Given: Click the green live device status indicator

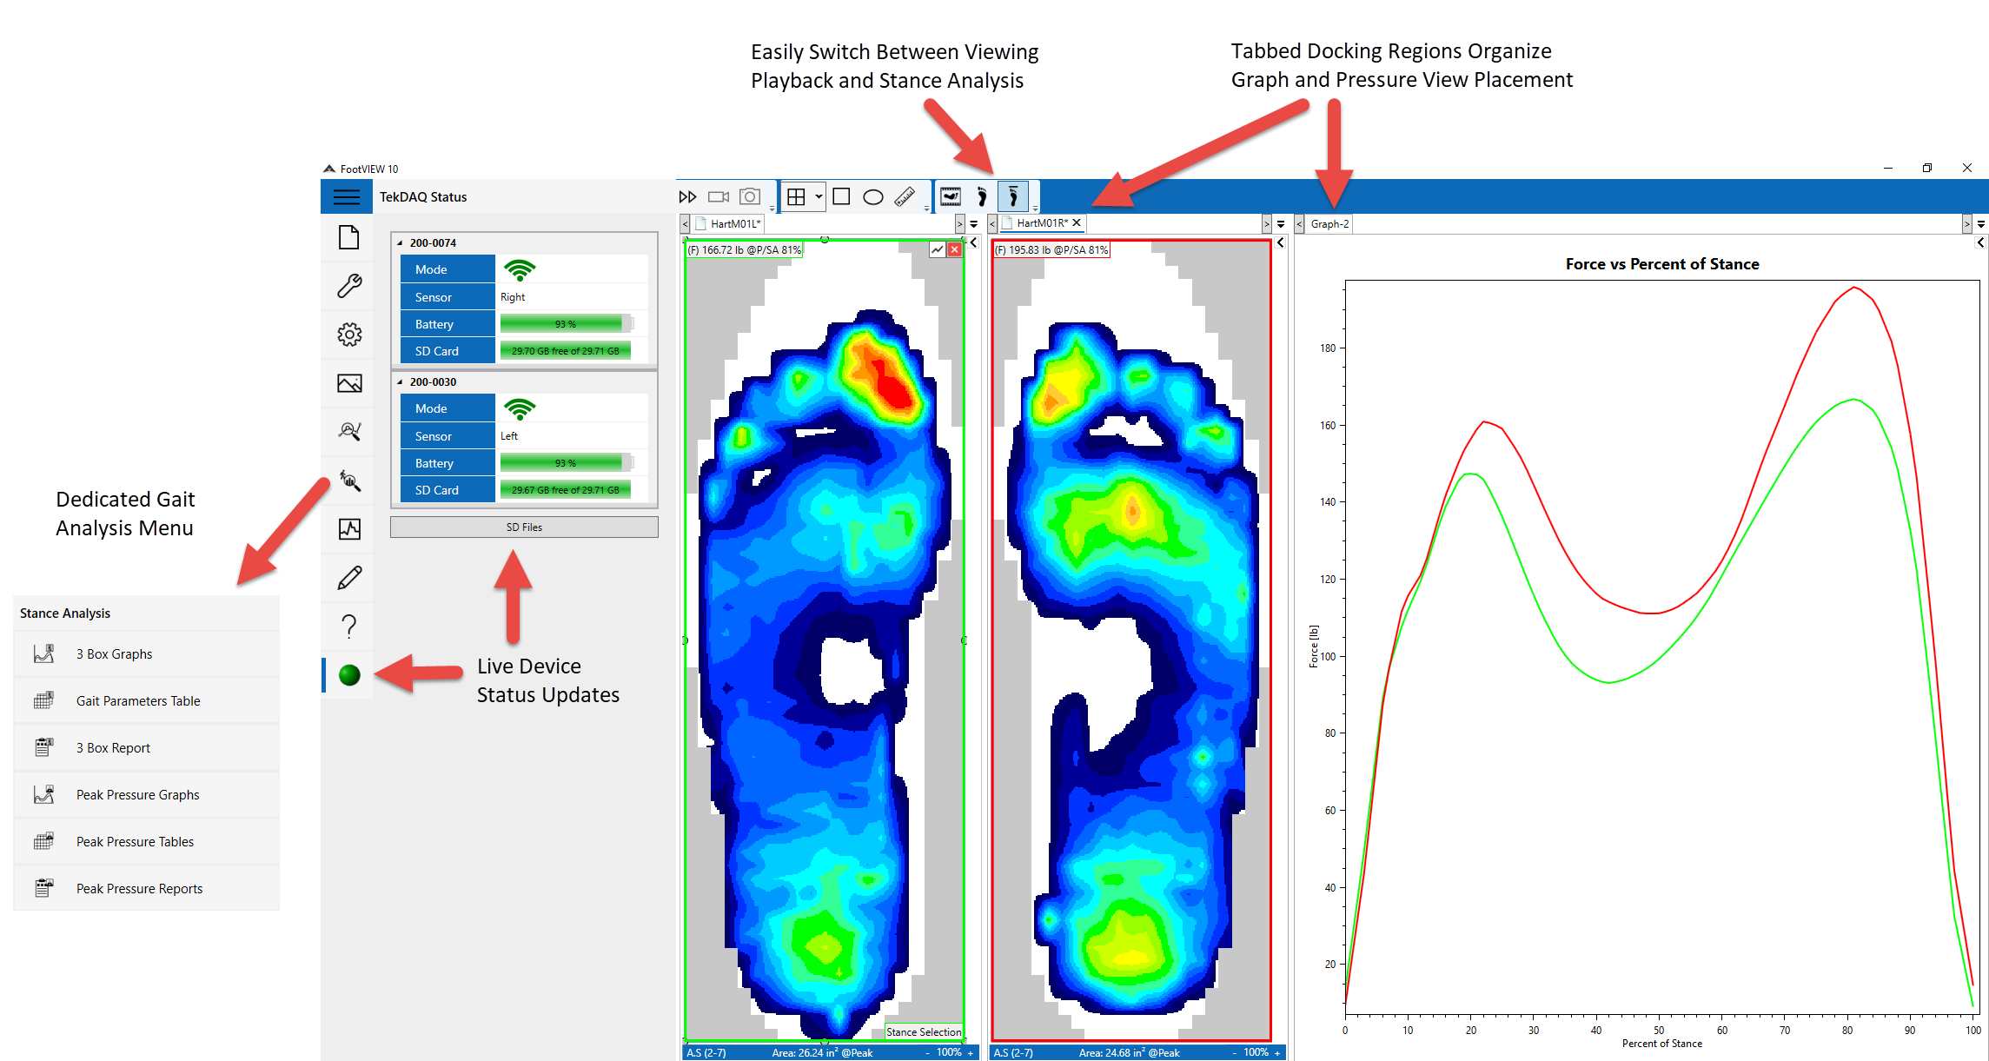Looking at the screenshot, I should point(348,675).
